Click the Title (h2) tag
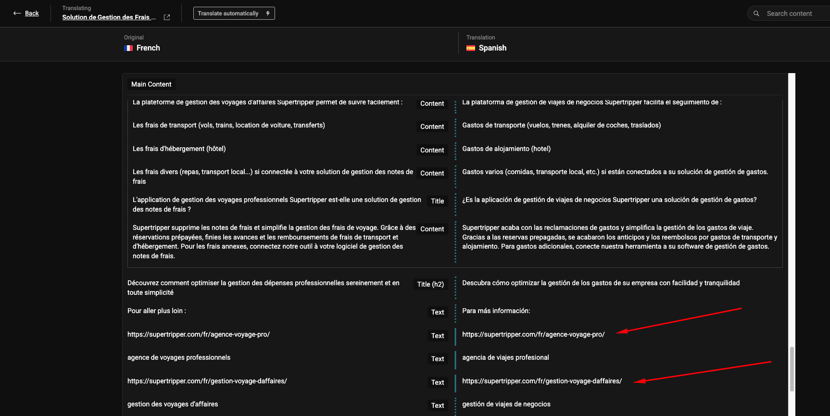 (x=430, y=284)
